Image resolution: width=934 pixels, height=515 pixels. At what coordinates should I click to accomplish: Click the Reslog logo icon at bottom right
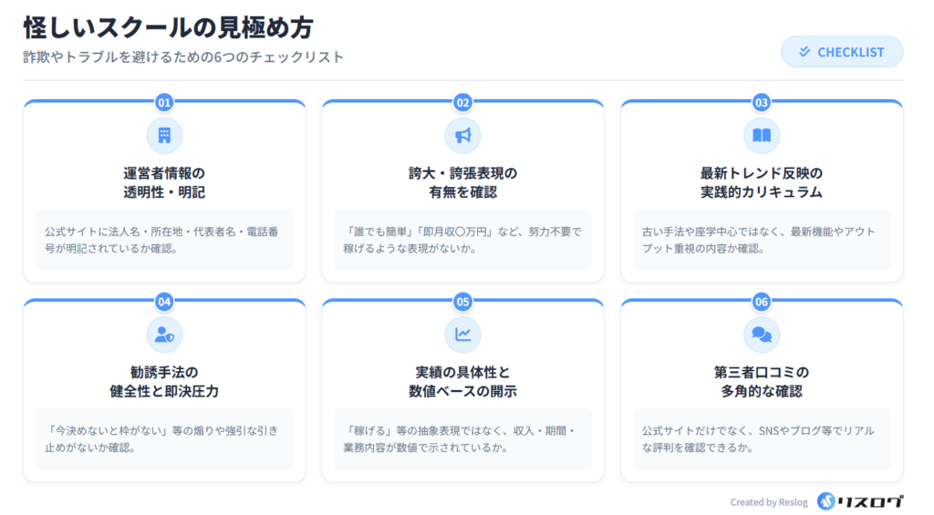826,501
